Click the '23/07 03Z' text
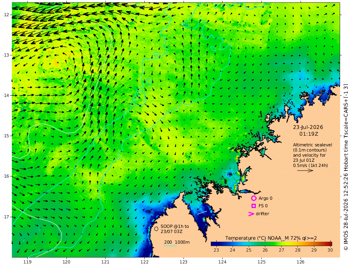 [x=172, y=231]
